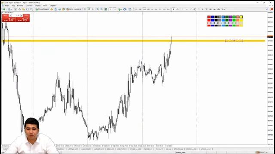Open the Окно menu
The image size is (275, 154).
tap(45, 6)
